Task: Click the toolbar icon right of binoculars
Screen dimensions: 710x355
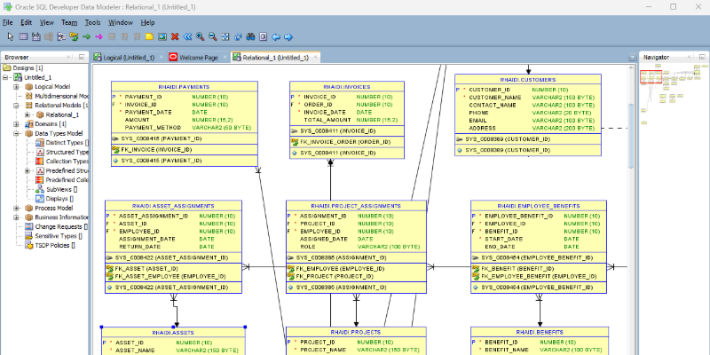Action: pyautogui.click(x=263, y=36)
